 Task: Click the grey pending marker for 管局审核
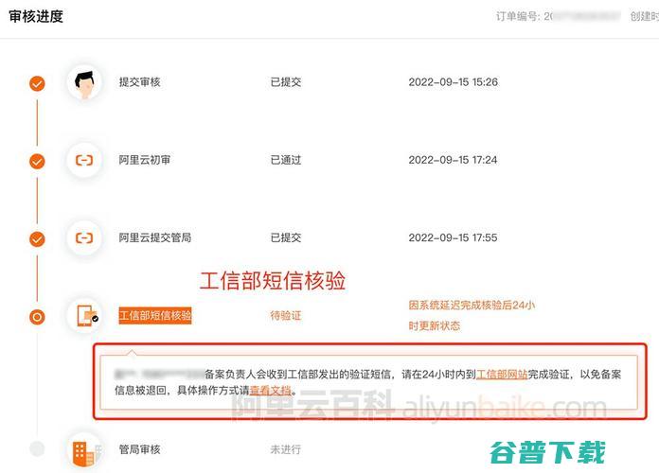coord(37,448)
